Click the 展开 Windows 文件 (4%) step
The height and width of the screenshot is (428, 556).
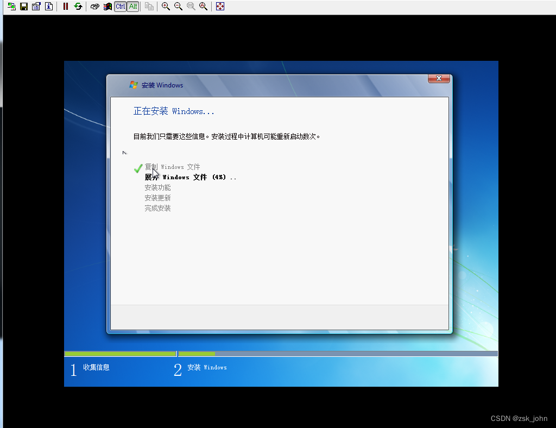pyautogui.click(x=191, y=177)
